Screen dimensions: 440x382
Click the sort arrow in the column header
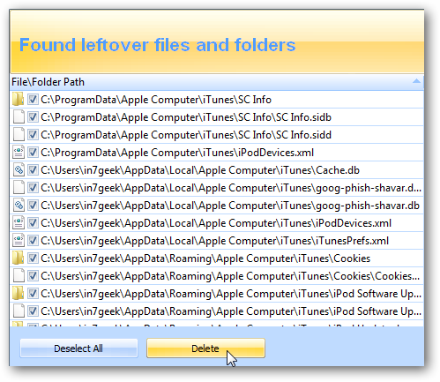pyautogui.click(x=416, y=81)
